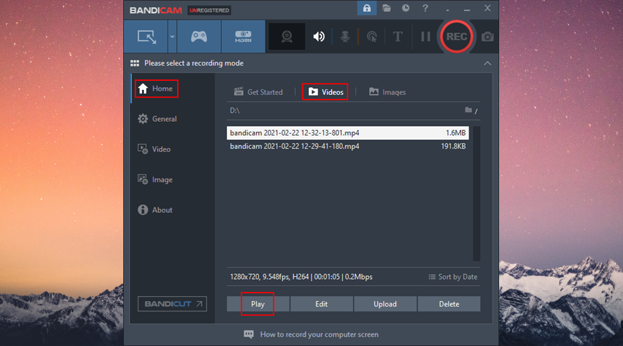Image resolution: width=623 pixels, height=346 pixels.
Task: Toggle the microphone icon
Action: pyautogui.click(x=345, y=37)
